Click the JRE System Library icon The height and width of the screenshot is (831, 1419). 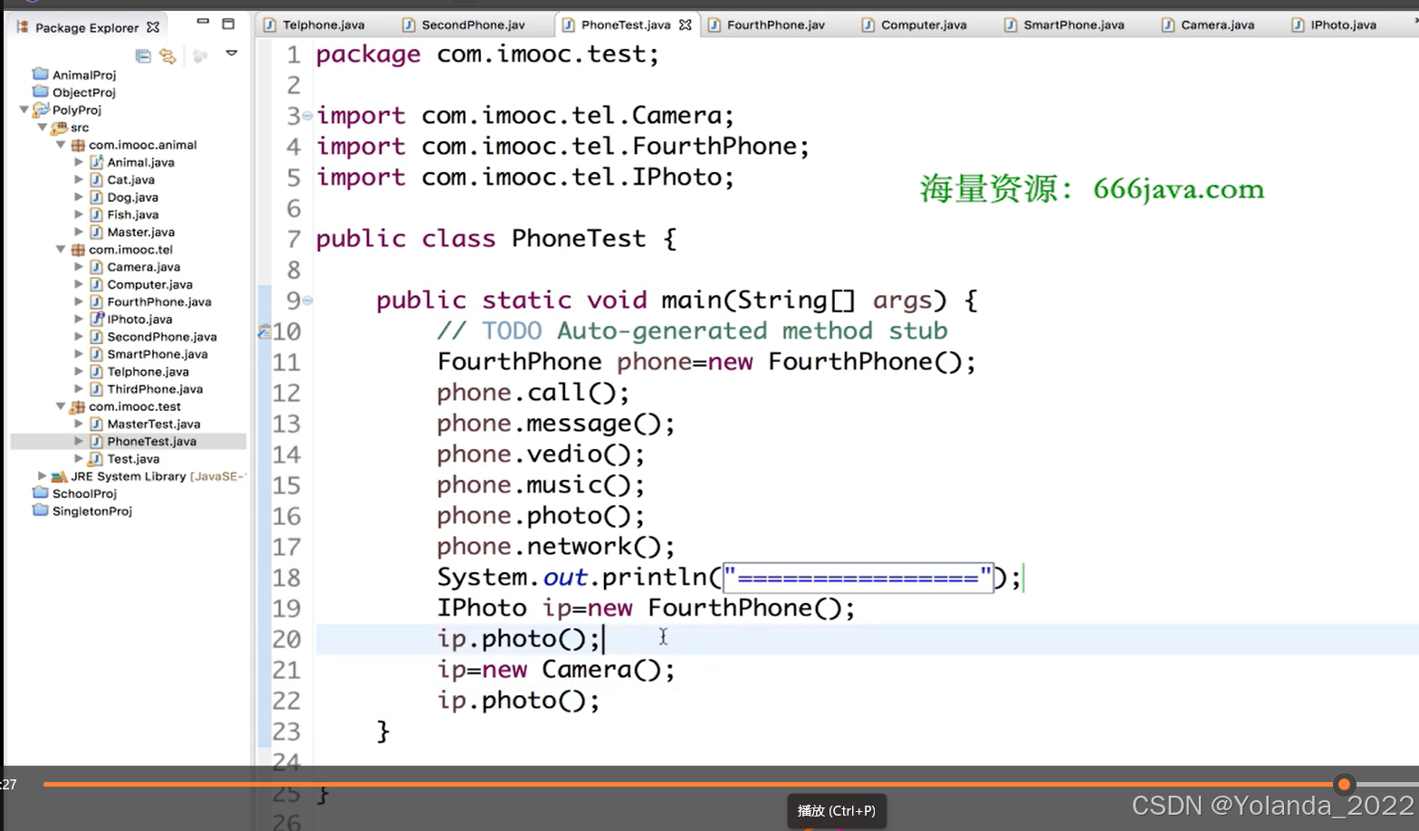[60, 476]
